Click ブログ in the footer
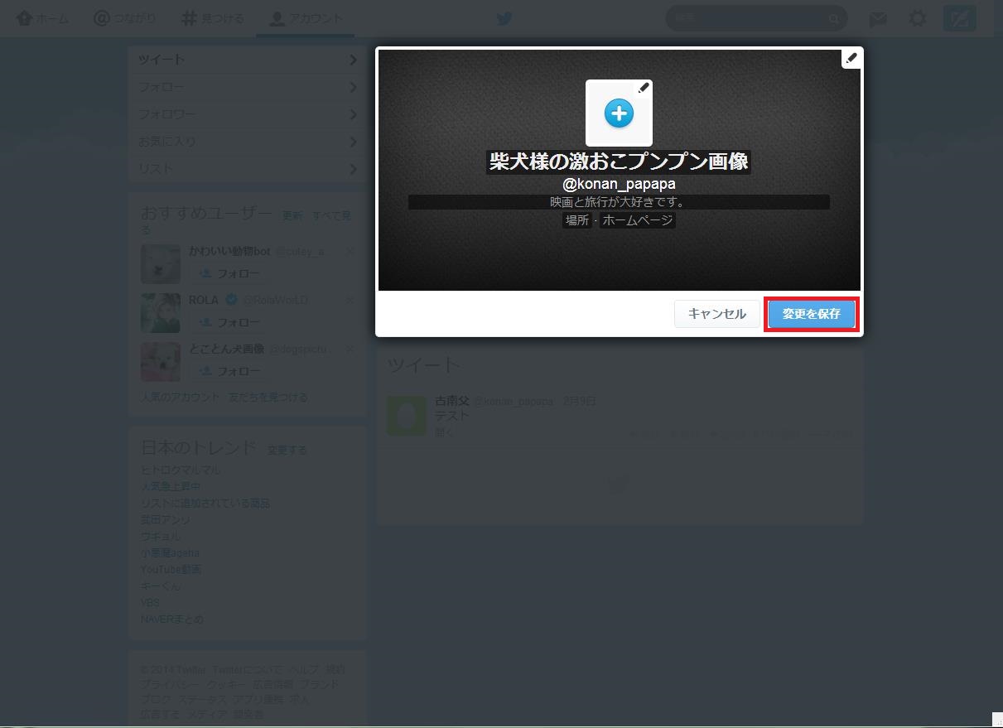 (x=156, y=699)
